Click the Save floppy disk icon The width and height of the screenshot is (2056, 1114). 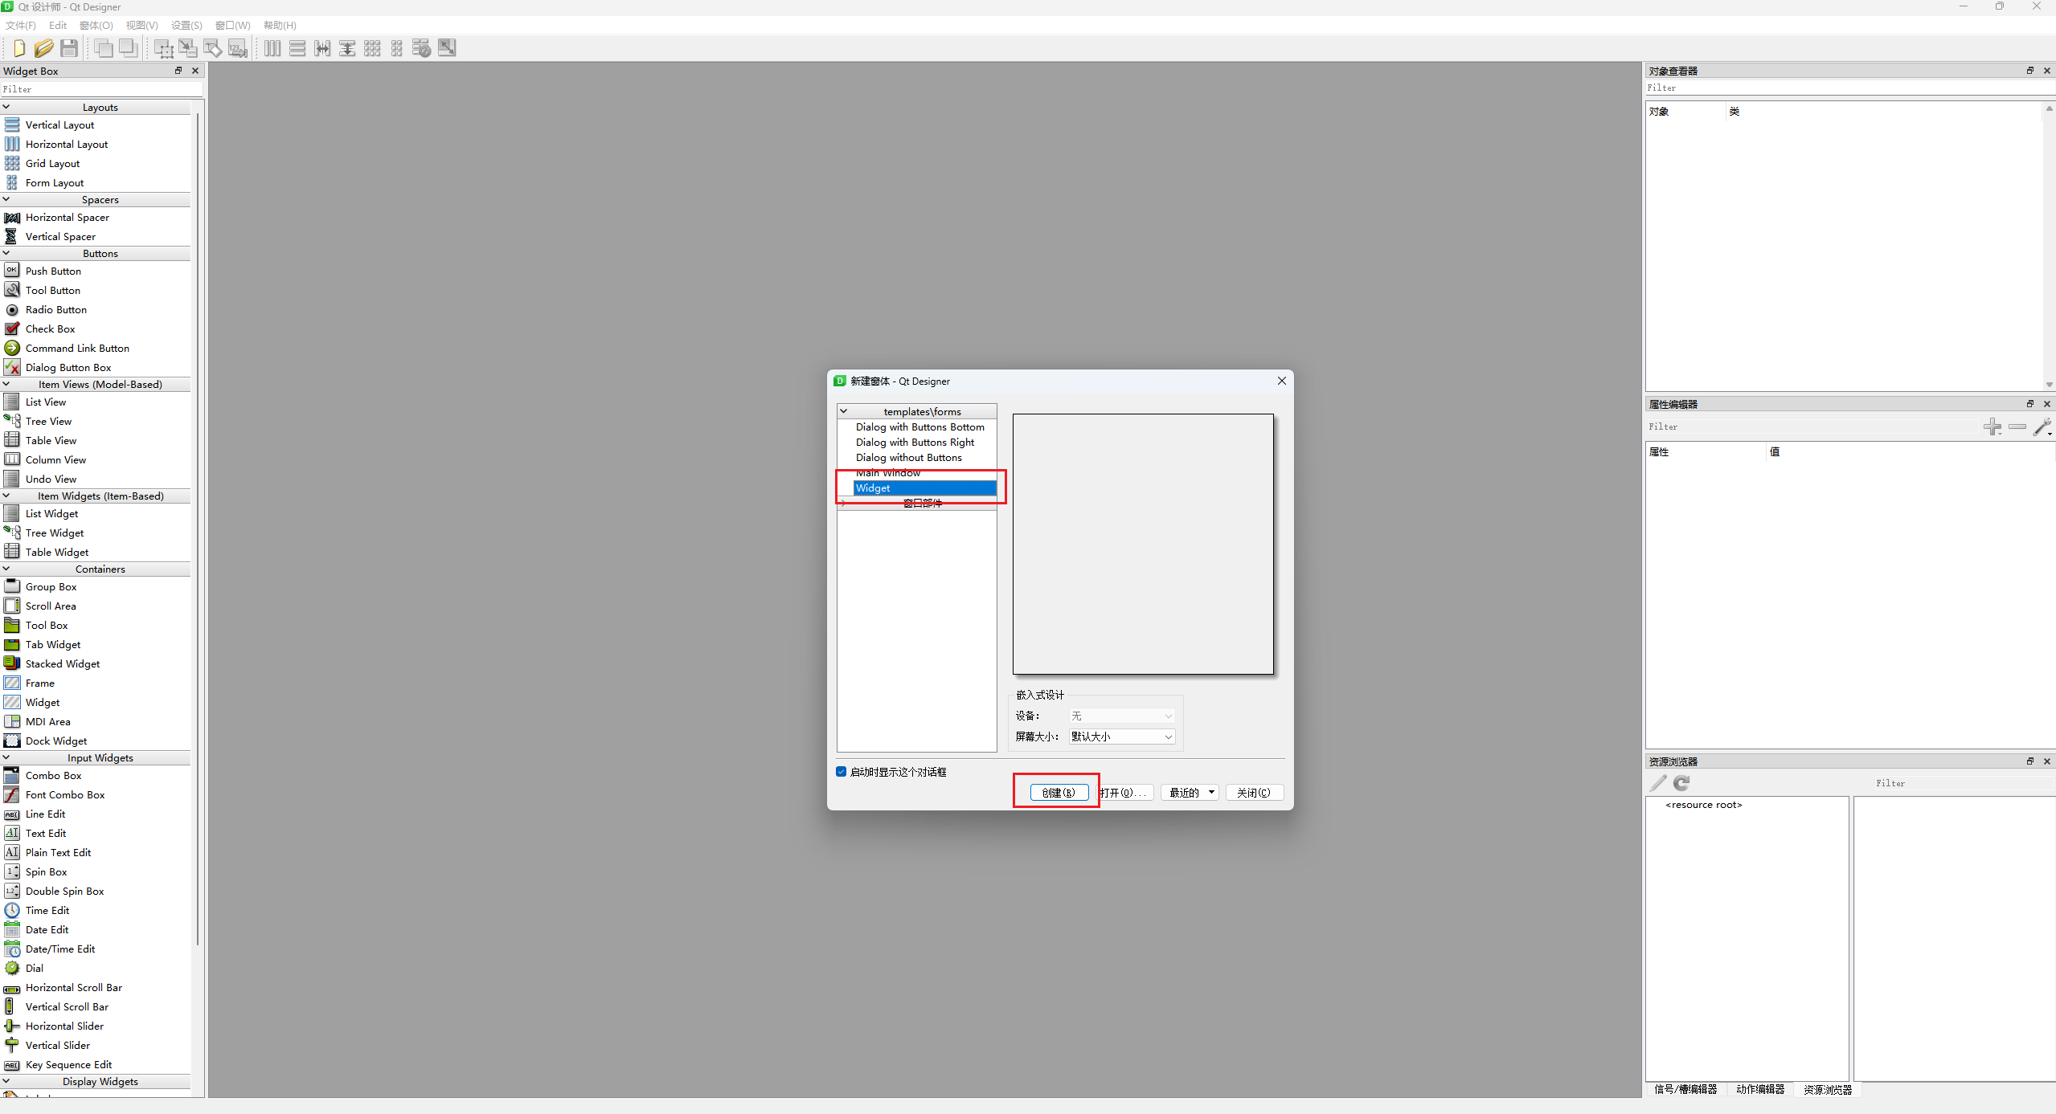coord(69,48)
